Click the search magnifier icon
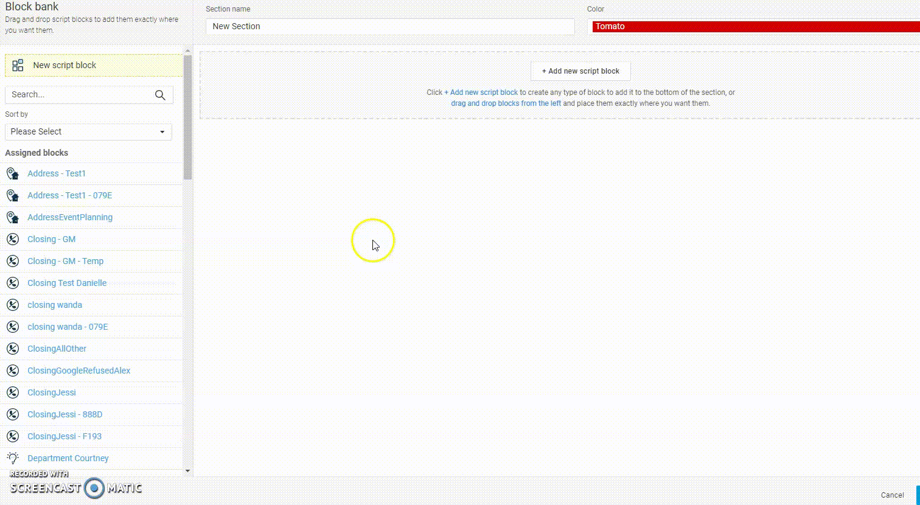This screenshot has width=920, height=505. [x=160, y=95]
